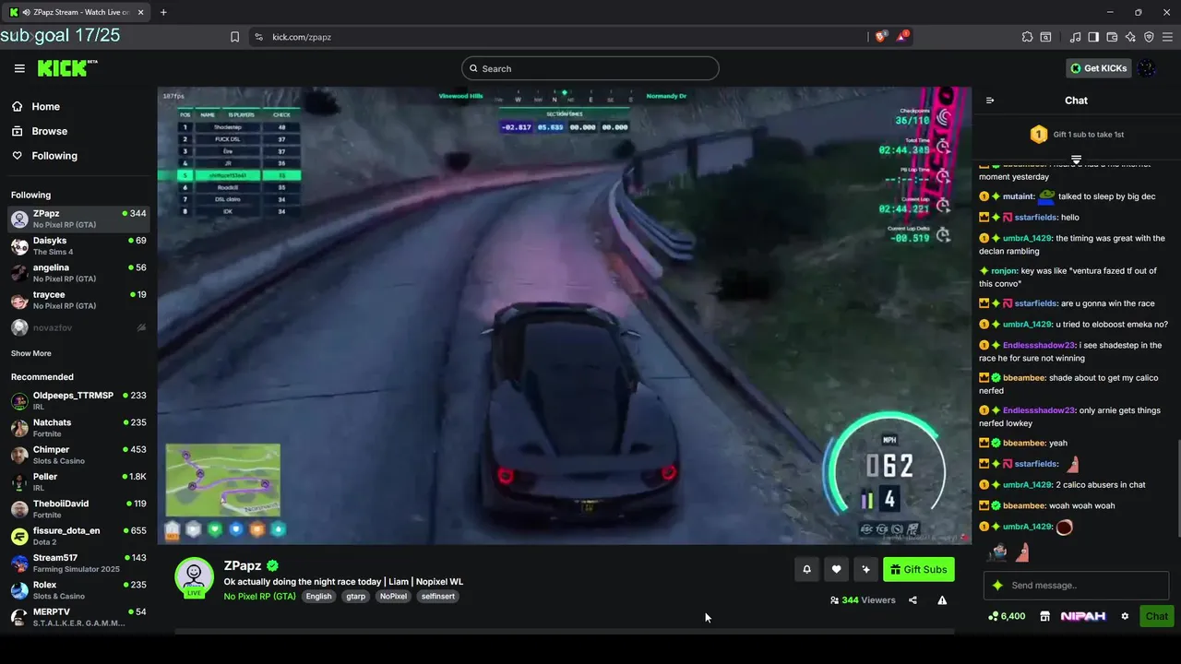This screenshot has width=1181, height=664.
Task: Click the ZPapz streamer avatar
Action: [x=195, y=577]
